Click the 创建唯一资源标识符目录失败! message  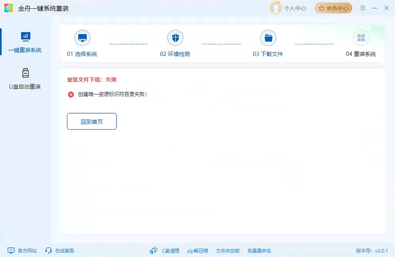(x=112, y=94)
